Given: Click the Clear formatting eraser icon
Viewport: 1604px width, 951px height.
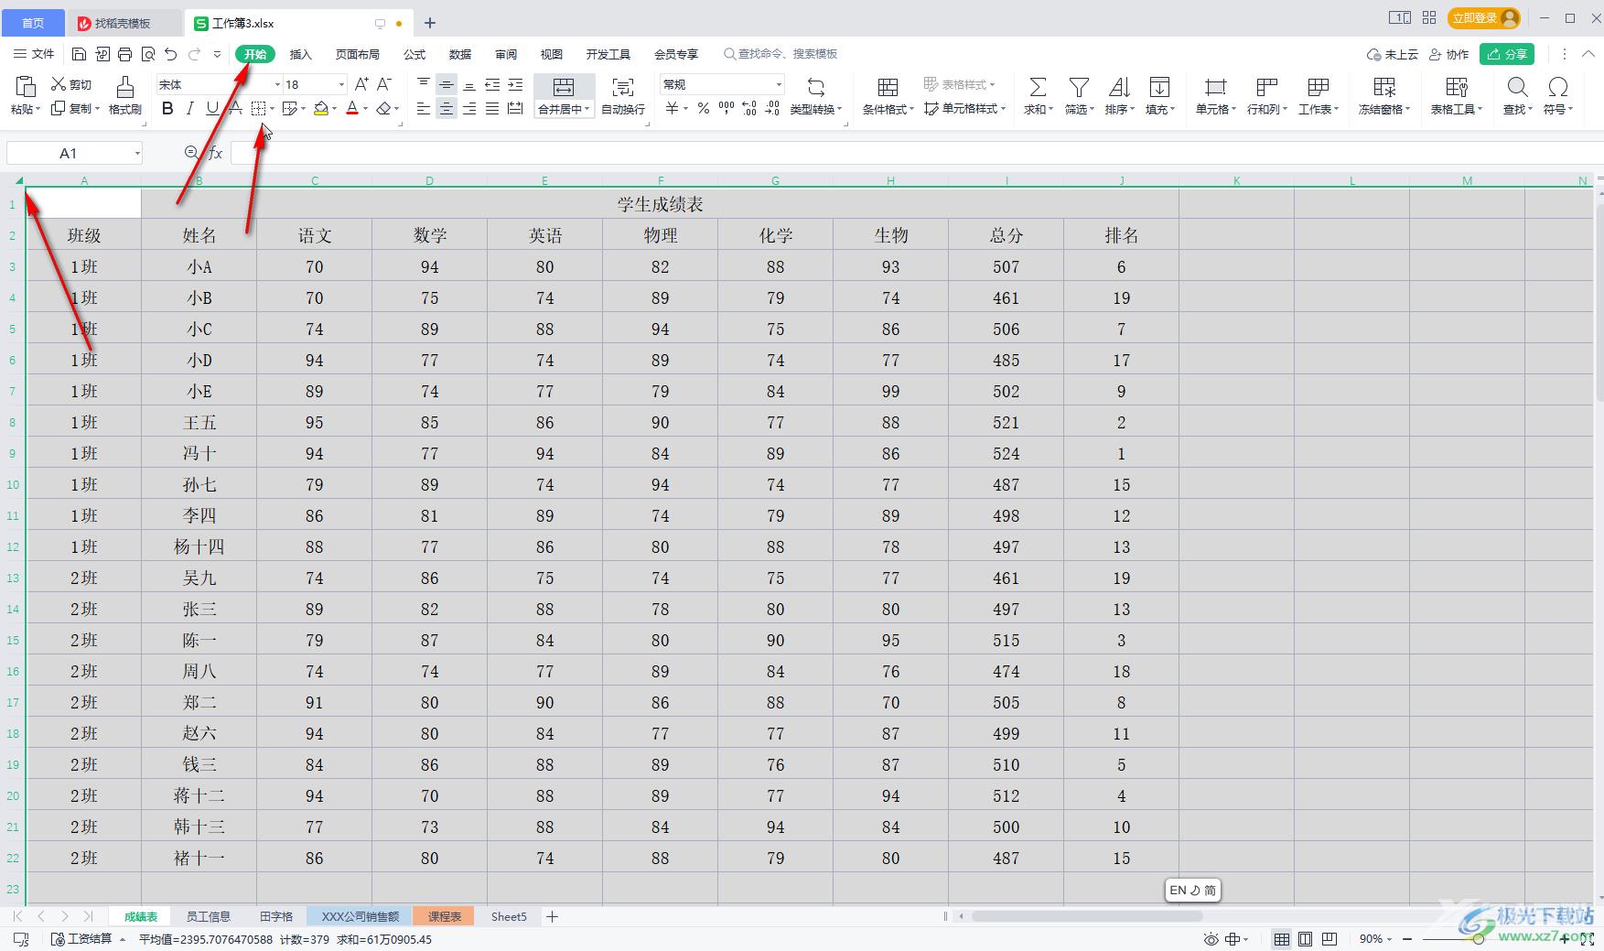Looking at the screenshot, I should [384, 109].
